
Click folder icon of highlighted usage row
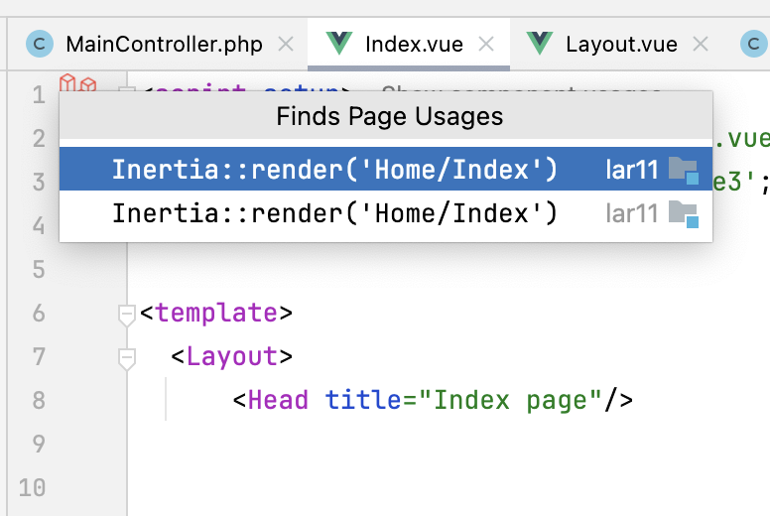pos(684,171)
